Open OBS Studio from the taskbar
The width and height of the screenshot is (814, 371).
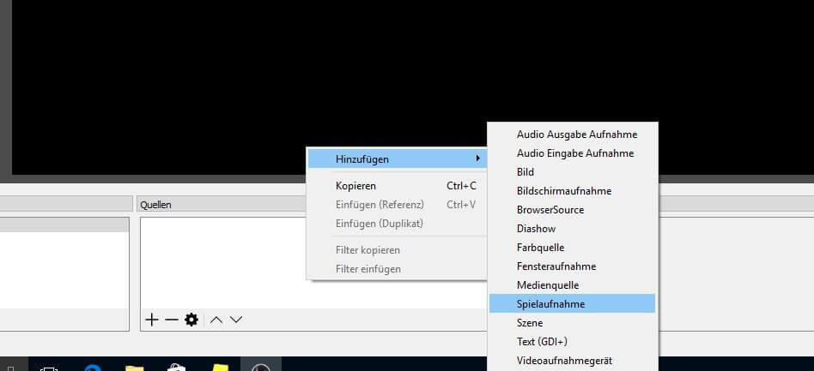pos(260,368)
